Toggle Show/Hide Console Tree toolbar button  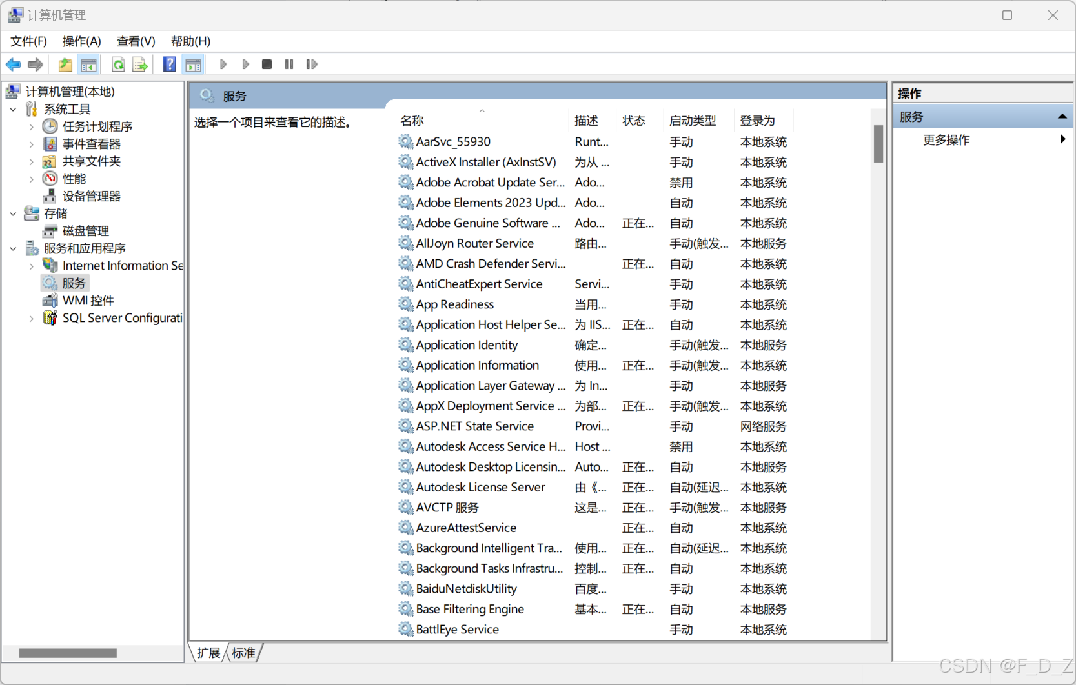[88, 65]
